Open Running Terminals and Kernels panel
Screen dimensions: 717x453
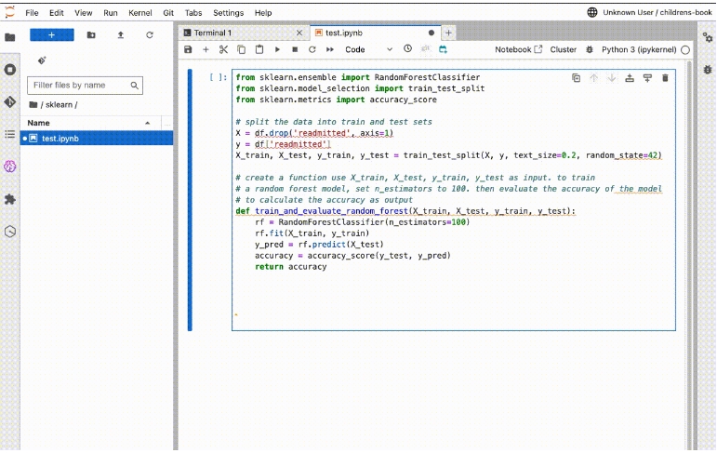coord(9,70)
